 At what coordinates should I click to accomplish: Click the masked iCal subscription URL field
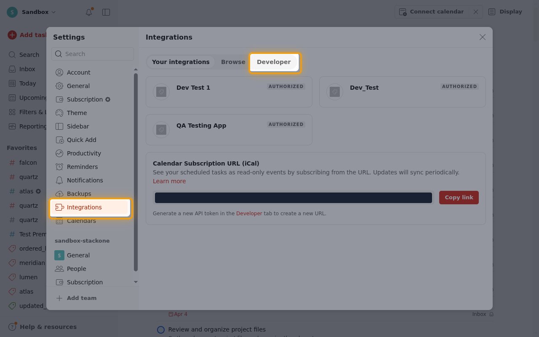[294, 198]
